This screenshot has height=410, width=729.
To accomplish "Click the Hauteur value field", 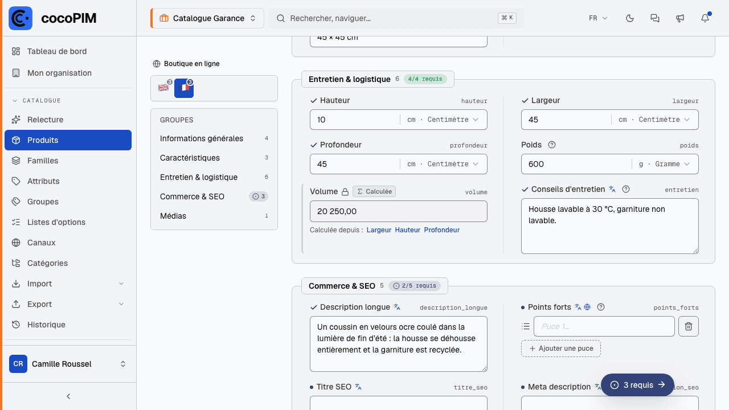I will [x=355, y=120].
